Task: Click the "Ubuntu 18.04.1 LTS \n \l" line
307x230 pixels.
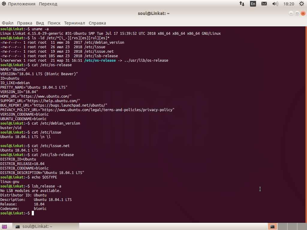Action: coord(25,137)
